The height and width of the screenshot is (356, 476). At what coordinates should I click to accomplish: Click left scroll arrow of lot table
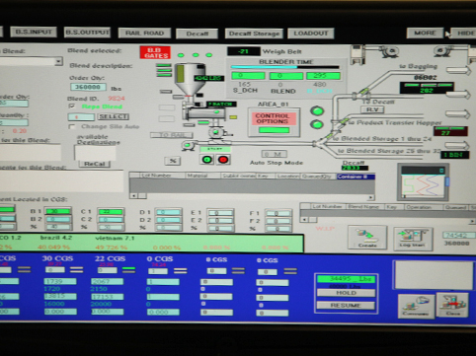[133, 196]
